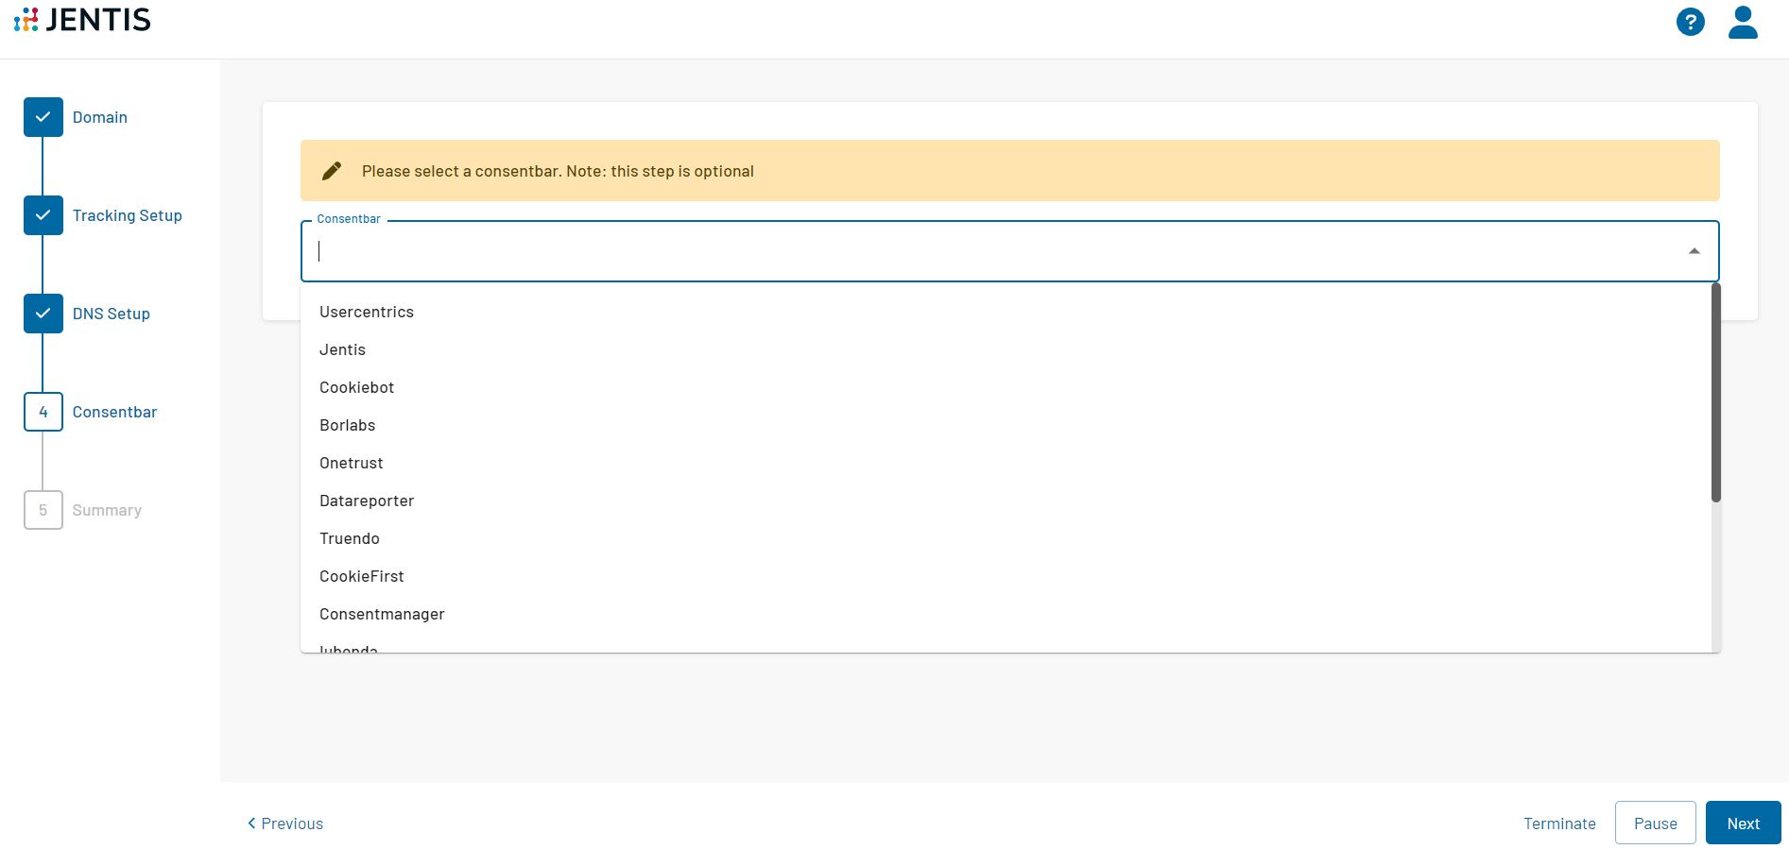This screenshot has height=849, width=1789.
Task: Collapse the Consentbar dropdown arrow
Action: [1694, 251]
